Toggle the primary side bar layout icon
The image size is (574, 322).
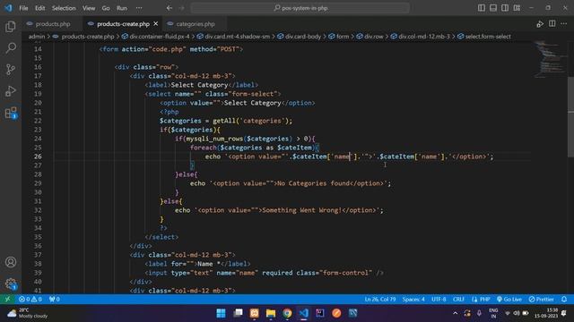coord(482,8)
